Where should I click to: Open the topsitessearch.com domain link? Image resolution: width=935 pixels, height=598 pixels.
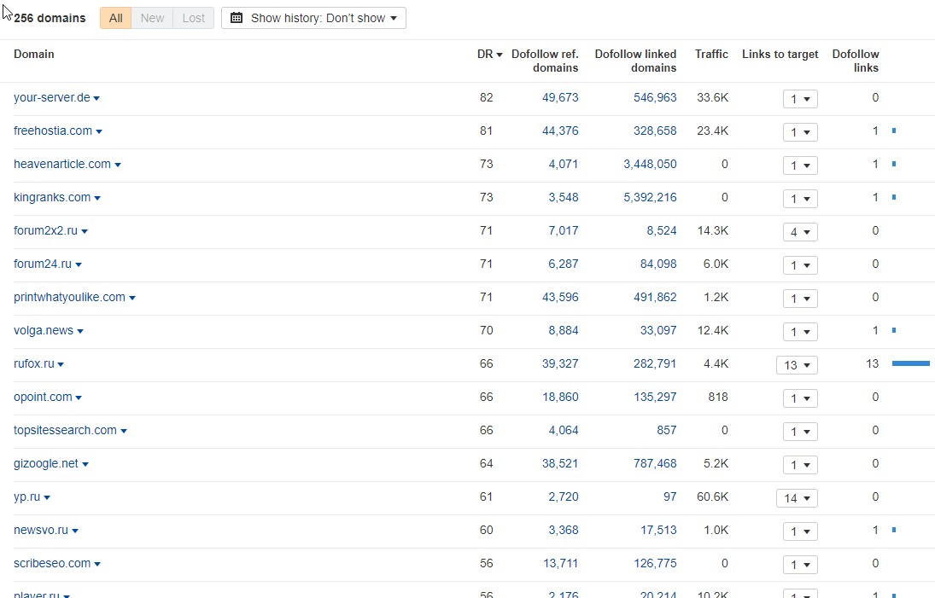[x=65, y=431]
